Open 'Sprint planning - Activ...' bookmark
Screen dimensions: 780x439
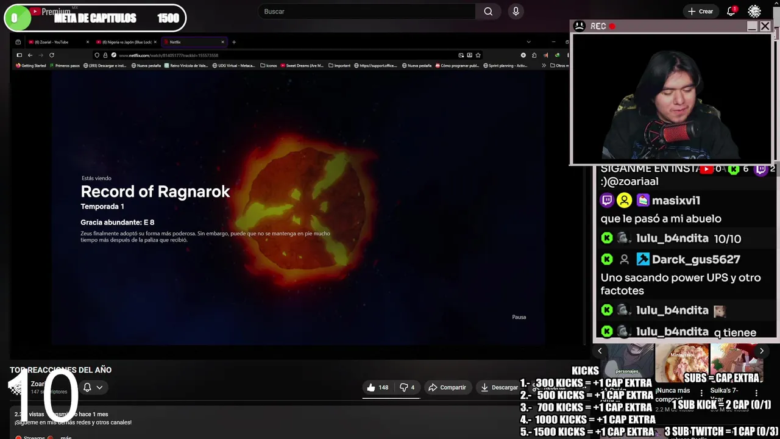[x=505, y=65]
